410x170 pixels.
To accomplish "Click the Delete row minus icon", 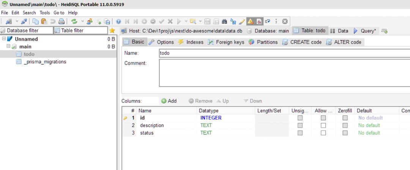I will click(153, 21).
